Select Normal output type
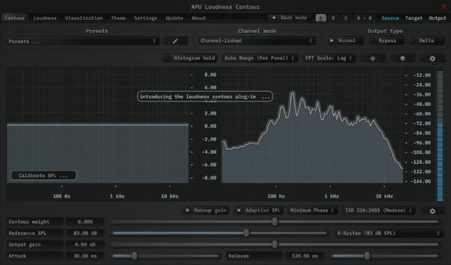Screen dimensions: 451x265 [345, 41]
